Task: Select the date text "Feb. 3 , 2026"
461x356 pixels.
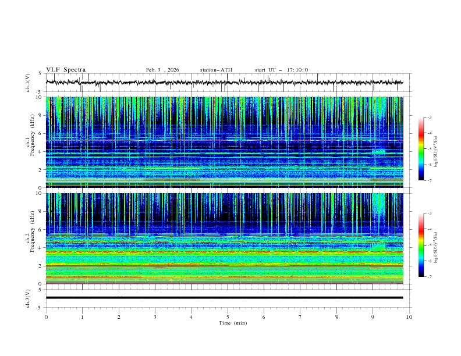Action: click(162, 70)
